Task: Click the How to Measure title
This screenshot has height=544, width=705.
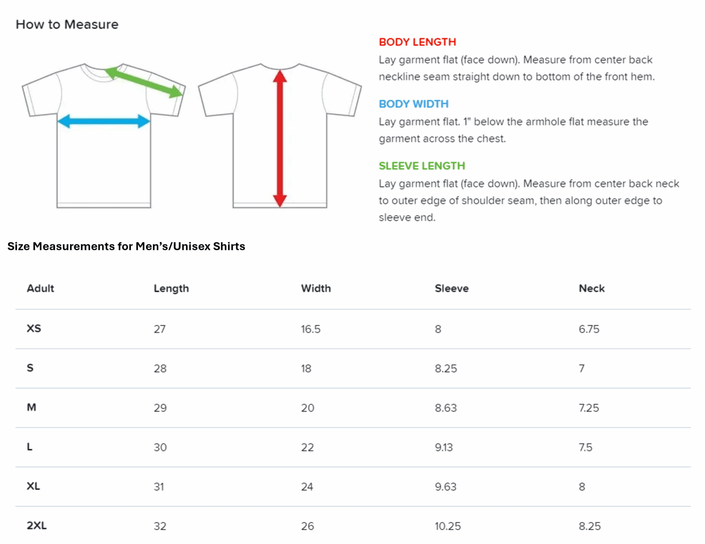Action: (67, 24)
